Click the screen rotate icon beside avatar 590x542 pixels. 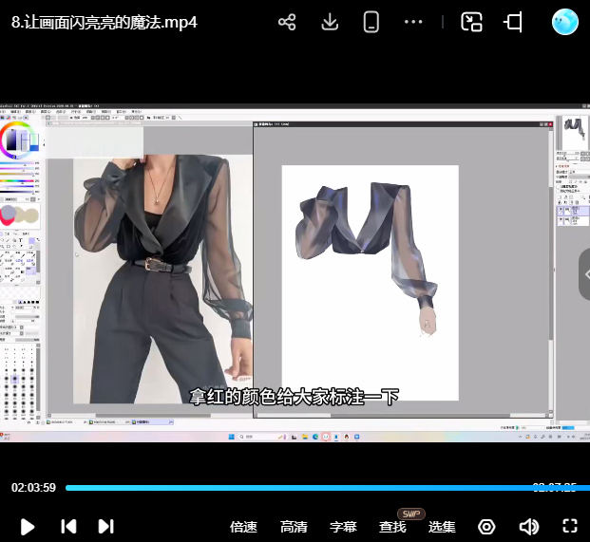(514, 22)
